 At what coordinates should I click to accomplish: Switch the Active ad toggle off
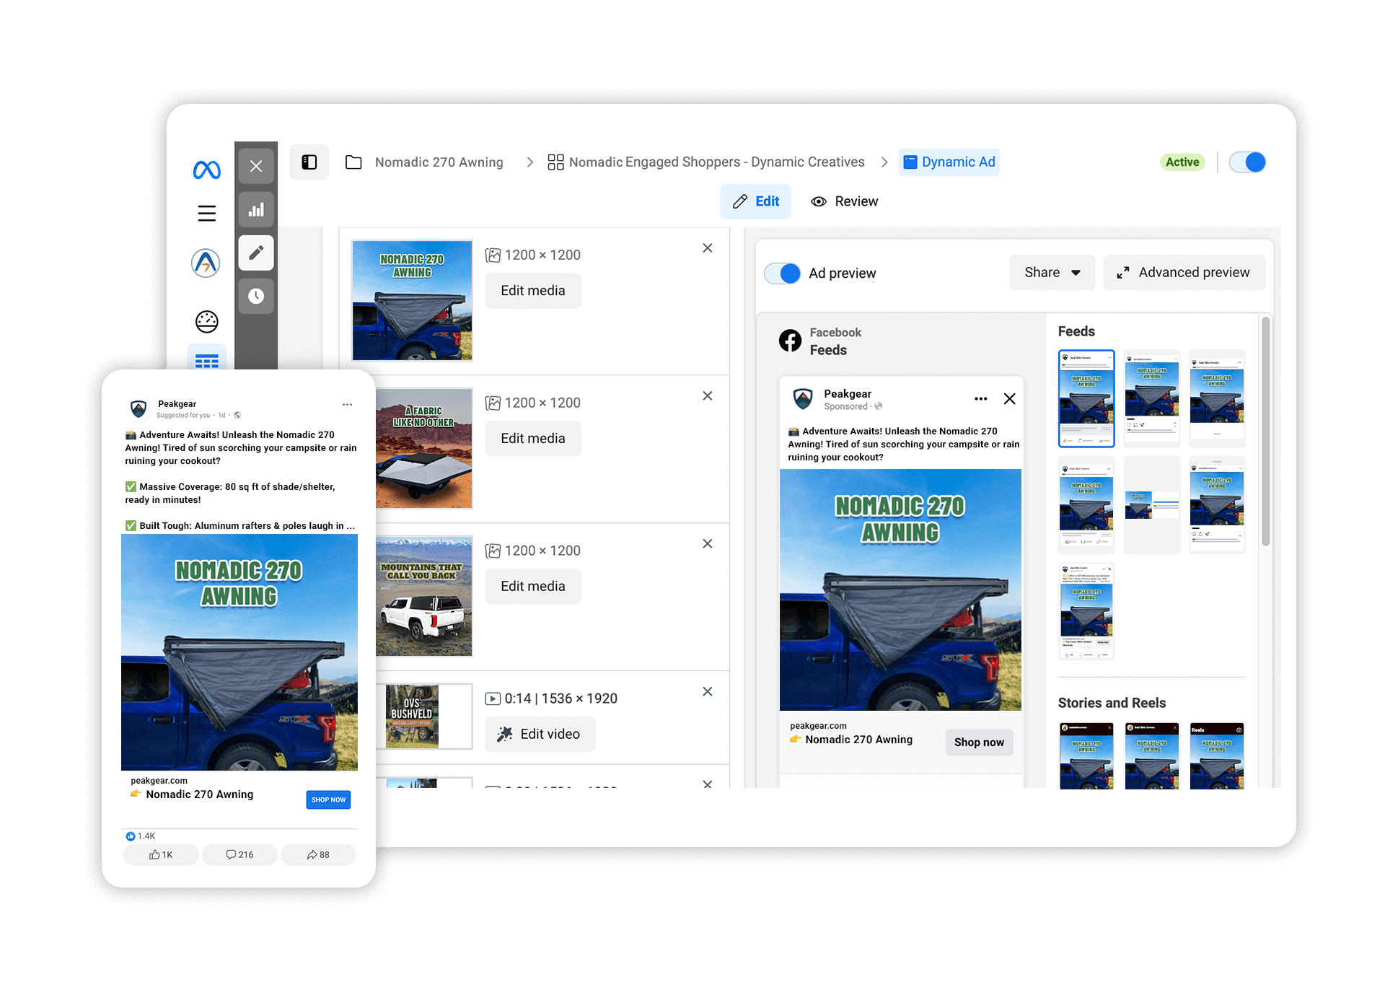(1246, 162)
